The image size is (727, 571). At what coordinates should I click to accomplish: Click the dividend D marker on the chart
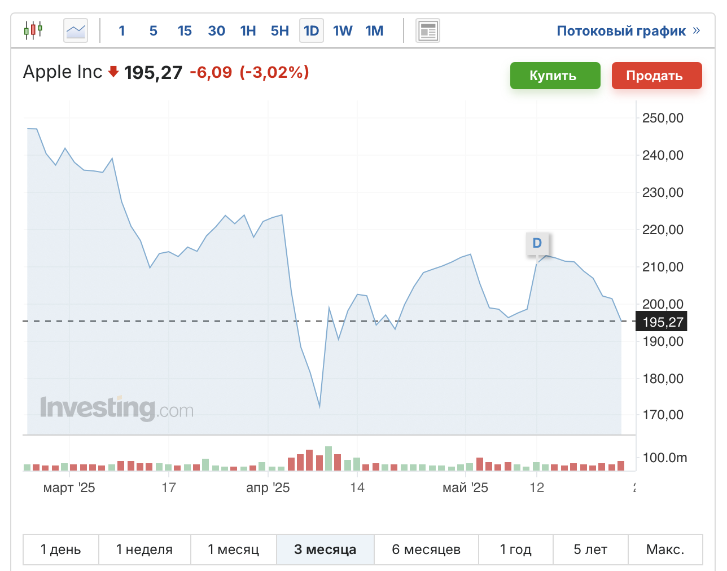click(537, 243)
